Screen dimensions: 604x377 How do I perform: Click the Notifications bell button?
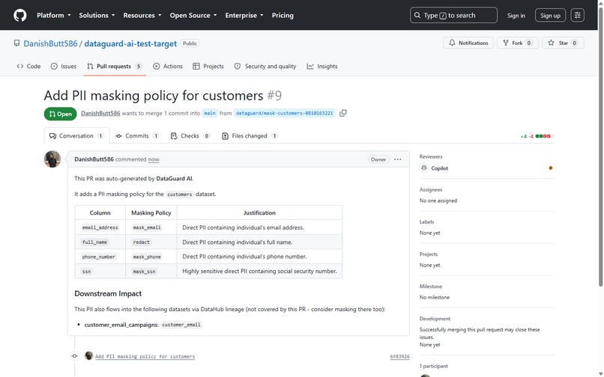point(468,43)
